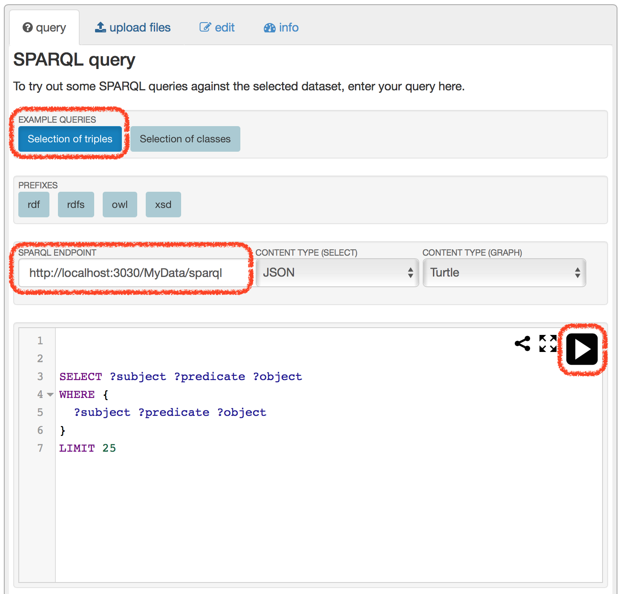
Task: Toggle the owl prefix
Action: [120, 204]
